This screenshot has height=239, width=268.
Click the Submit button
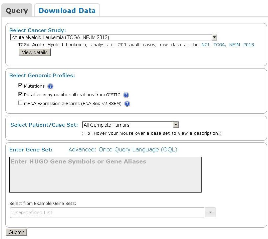click(16, 232)
